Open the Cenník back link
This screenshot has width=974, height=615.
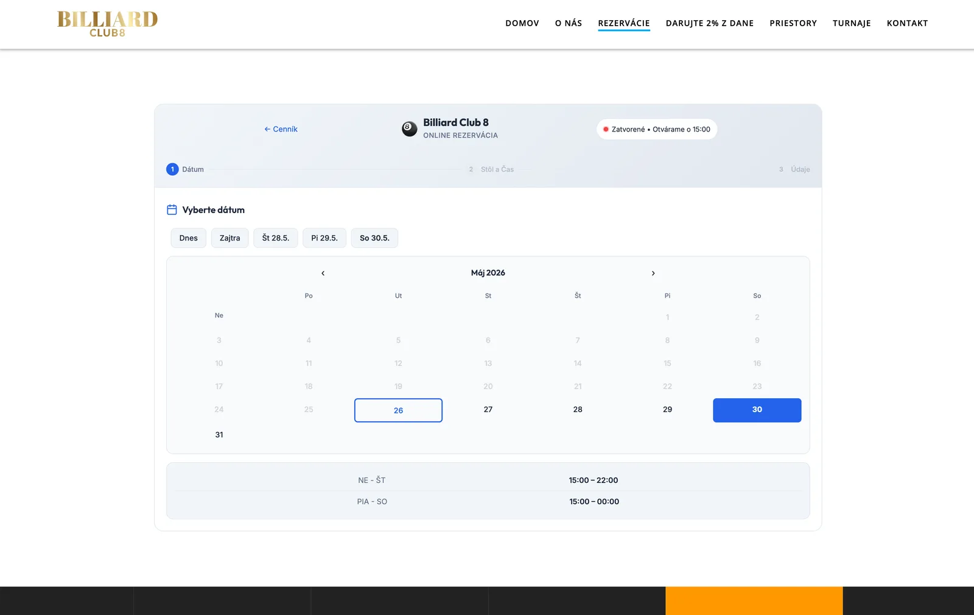pyautogui.click(x=281, y=129)
